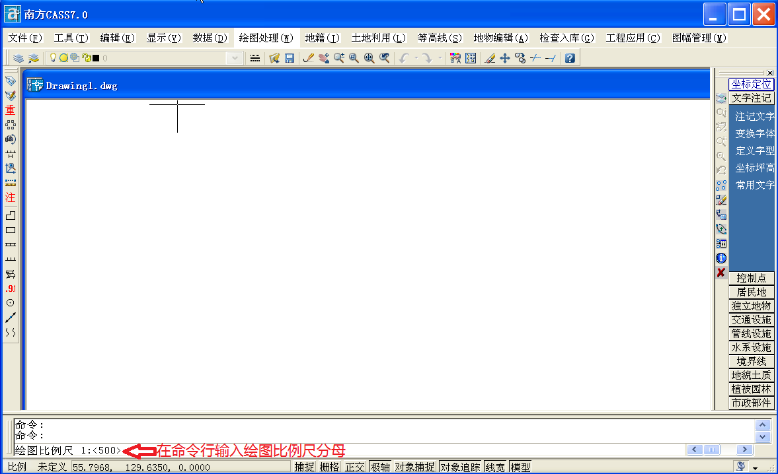Screen dimensions: 778x474
Task: Select the circle with center point tool
Action: point(11,302)
